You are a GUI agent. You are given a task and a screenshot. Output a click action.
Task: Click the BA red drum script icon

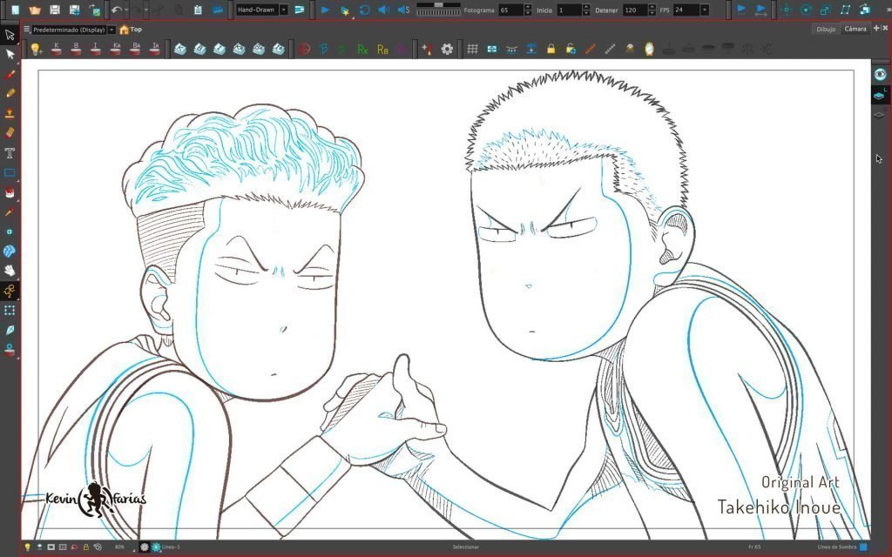[x=135, y=50]
